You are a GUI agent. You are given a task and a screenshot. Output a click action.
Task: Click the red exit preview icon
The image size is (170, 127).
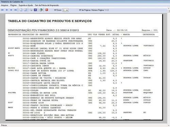(x=47, y=10)
